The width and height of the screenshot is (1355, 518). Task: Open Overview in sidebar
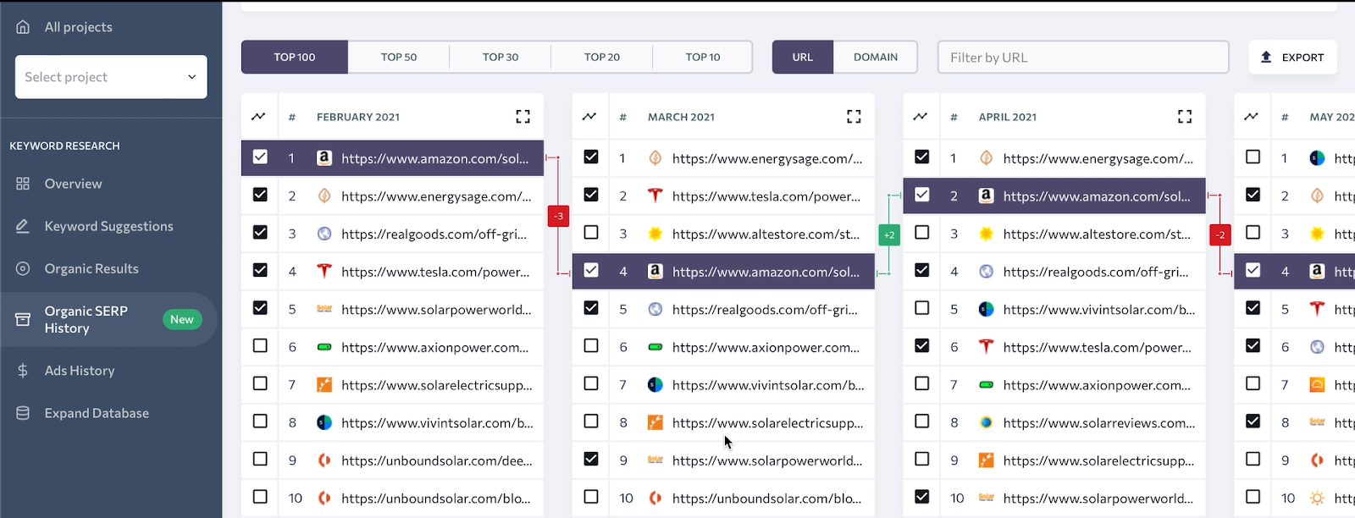pos(73,184)
